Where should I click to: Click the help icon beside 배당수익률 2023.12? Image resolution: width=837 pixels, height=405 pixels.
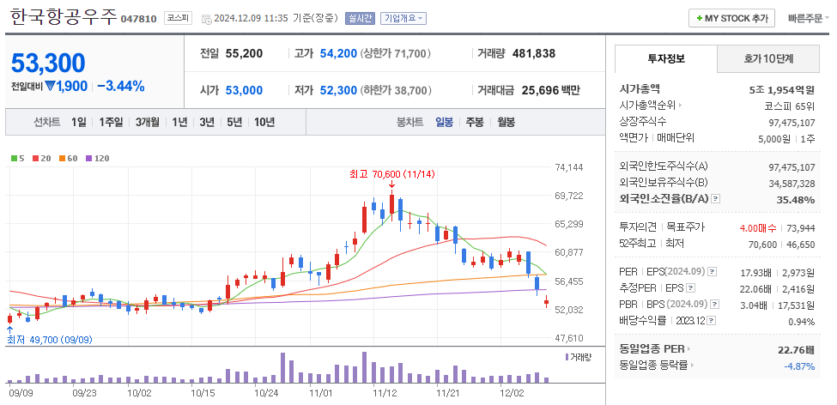pyautogui.click(x=712, y=321)
